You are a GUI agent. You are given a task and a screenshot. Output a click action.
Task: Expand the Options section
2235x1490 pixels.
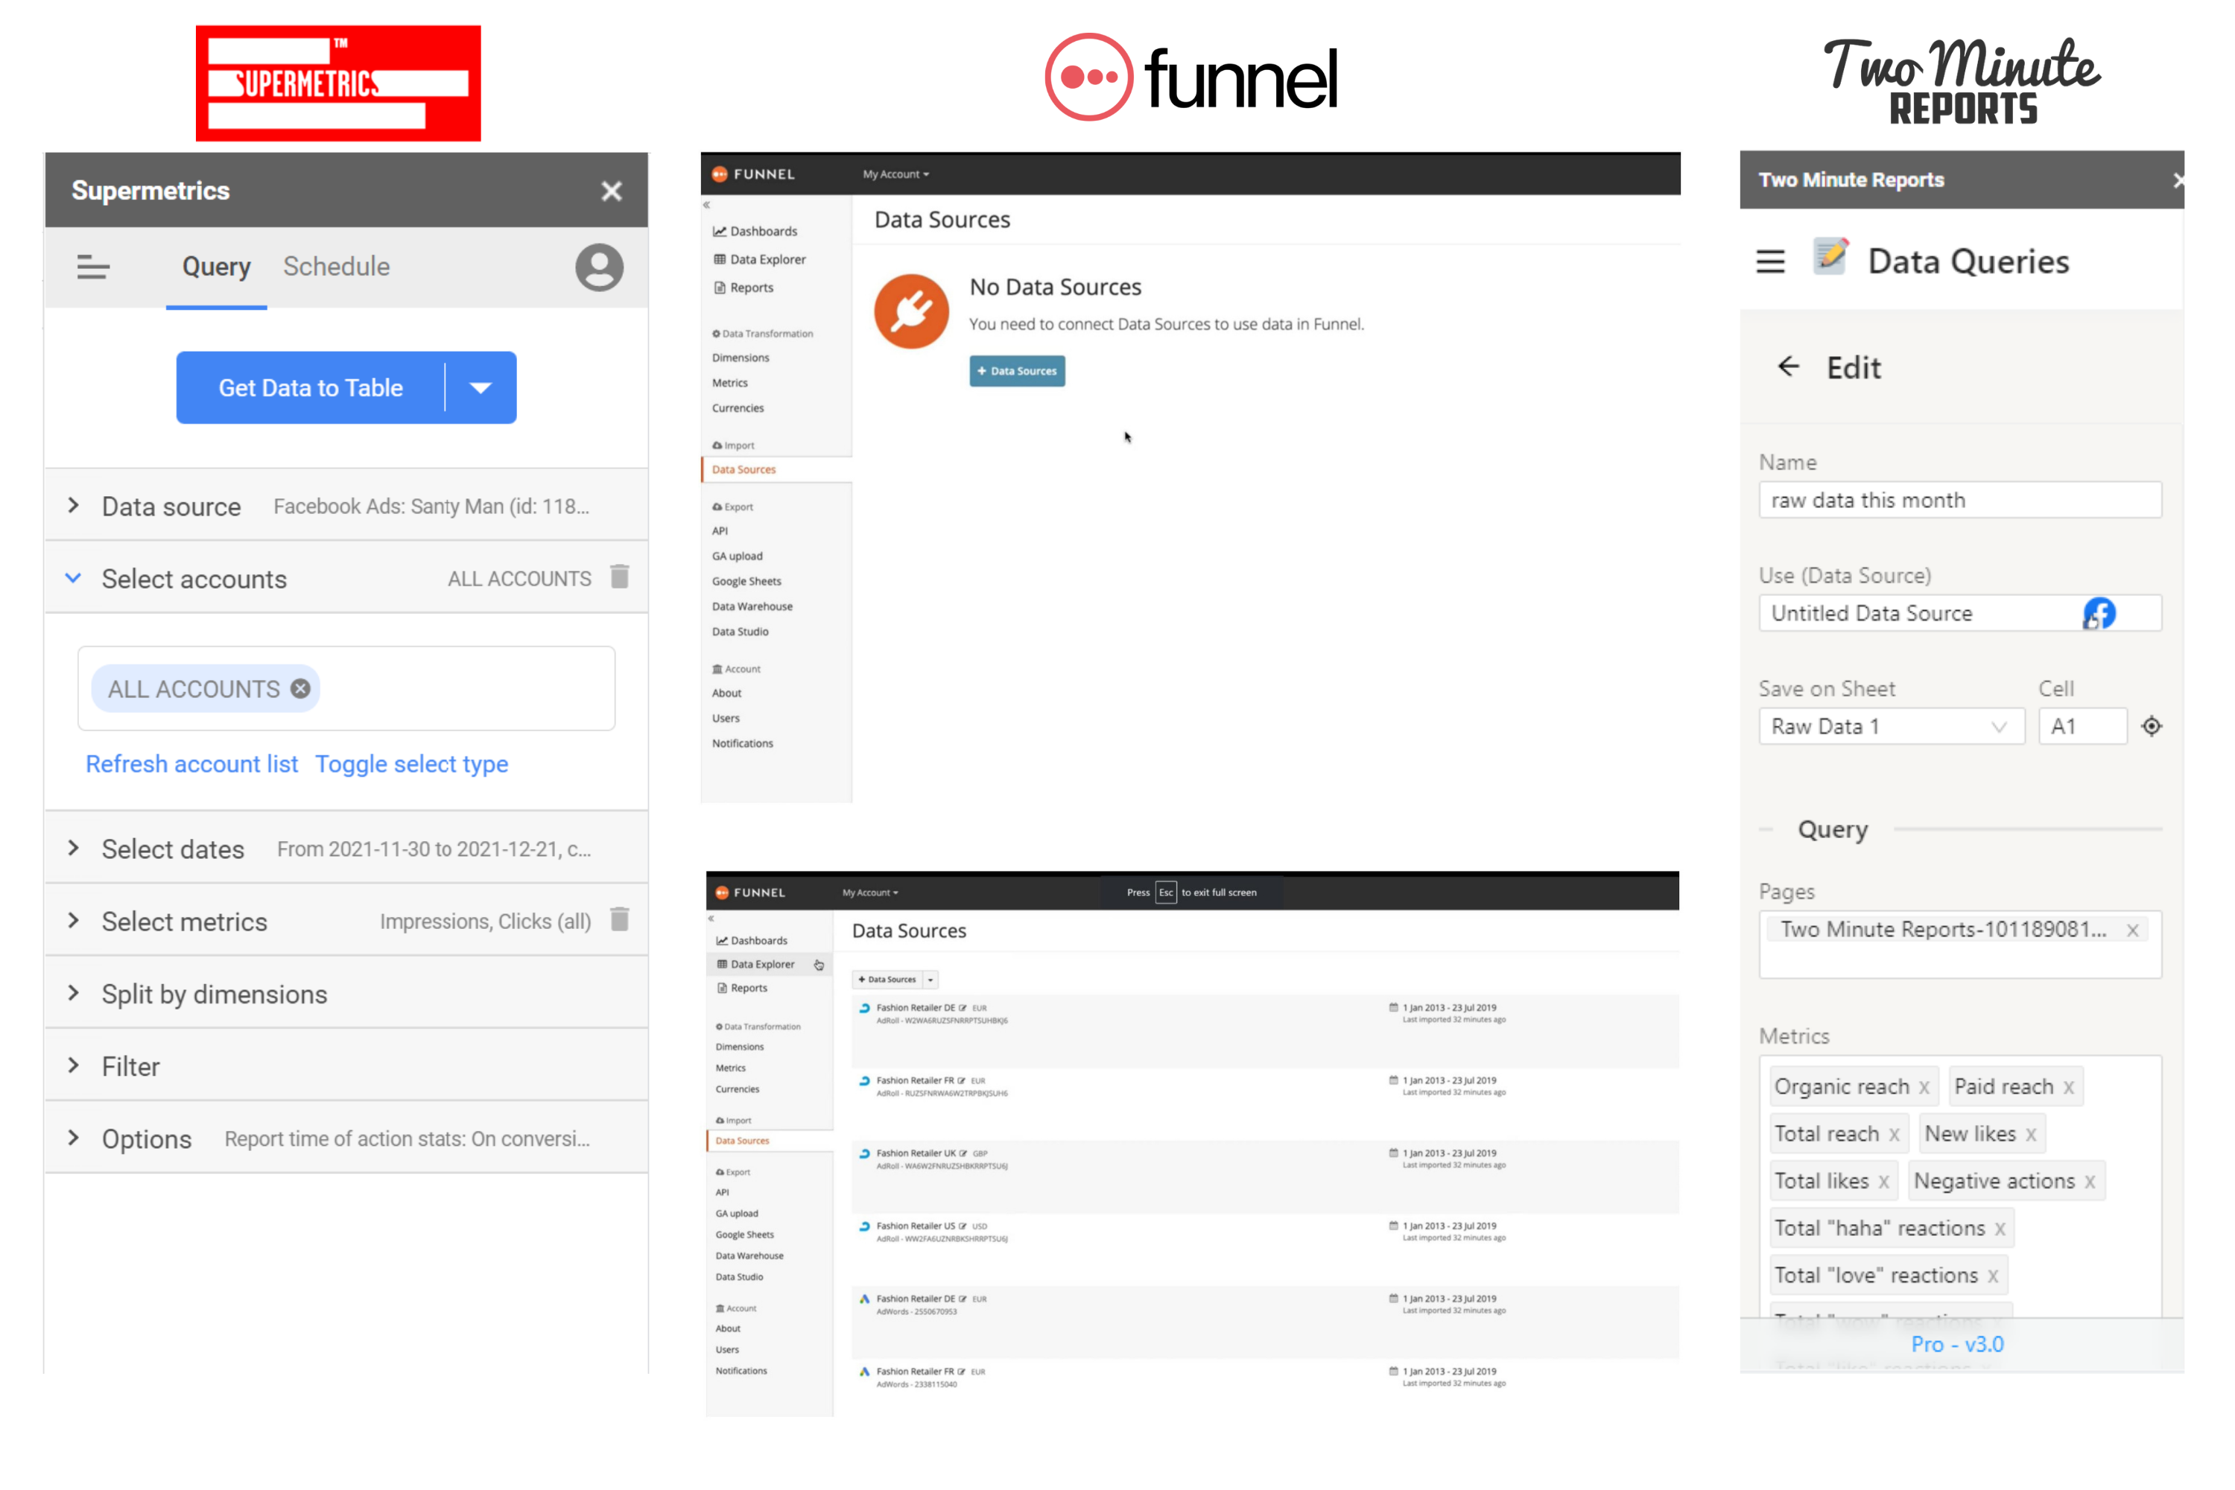pyautogui.click(x=346, y=1138)
